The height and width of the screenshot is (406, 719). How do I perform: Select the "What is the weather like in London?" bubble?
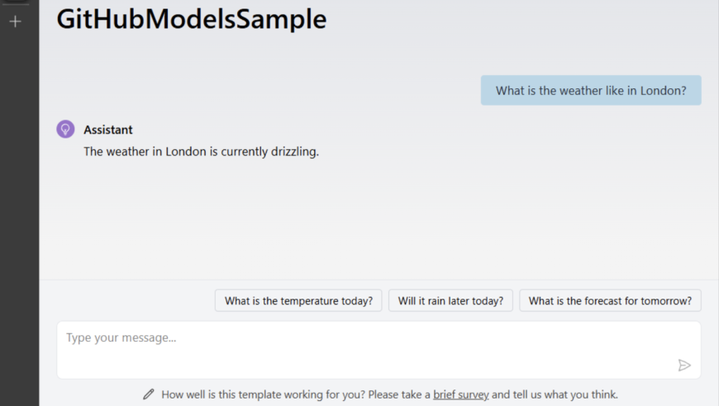(591, 90)
